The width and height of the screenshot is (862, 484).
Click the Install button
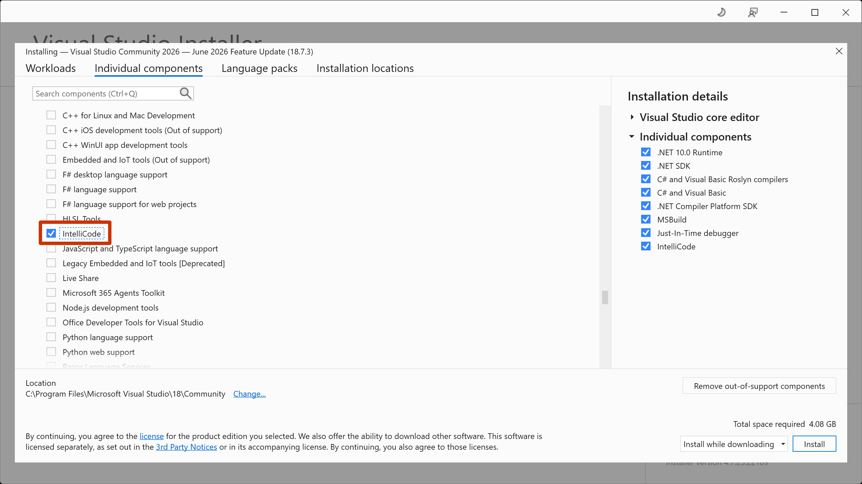[x=814, y=444]
